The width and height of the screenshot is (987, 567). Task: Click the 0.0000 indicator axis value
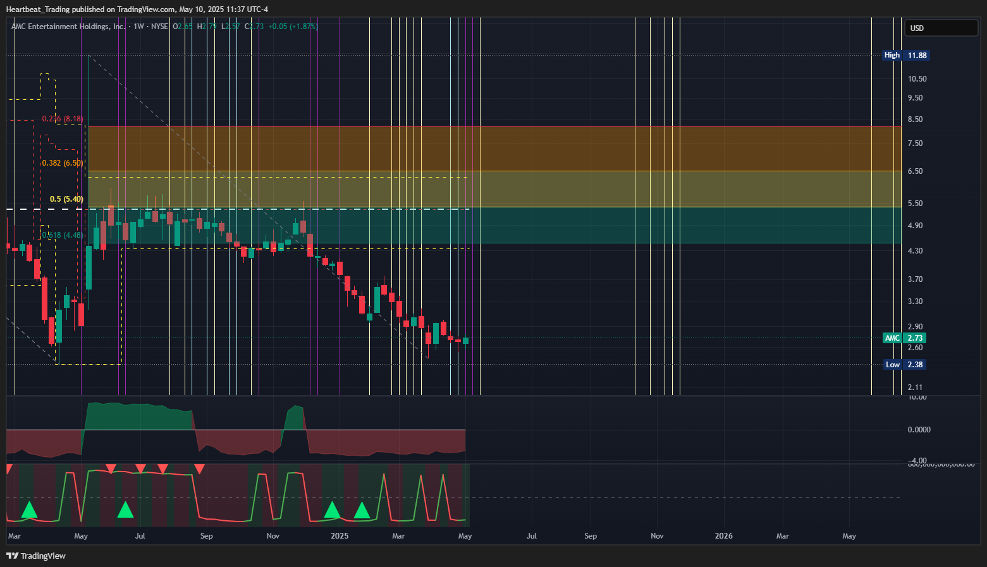[x=919, y=430]
